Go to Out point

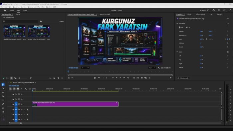point(128,78)
